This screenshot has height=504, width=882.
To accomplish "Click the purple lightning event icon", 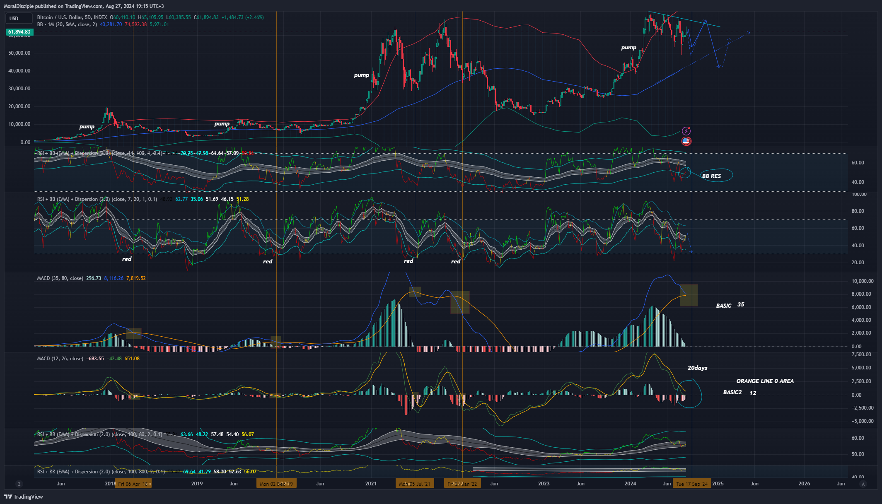I will coord(686,131).
